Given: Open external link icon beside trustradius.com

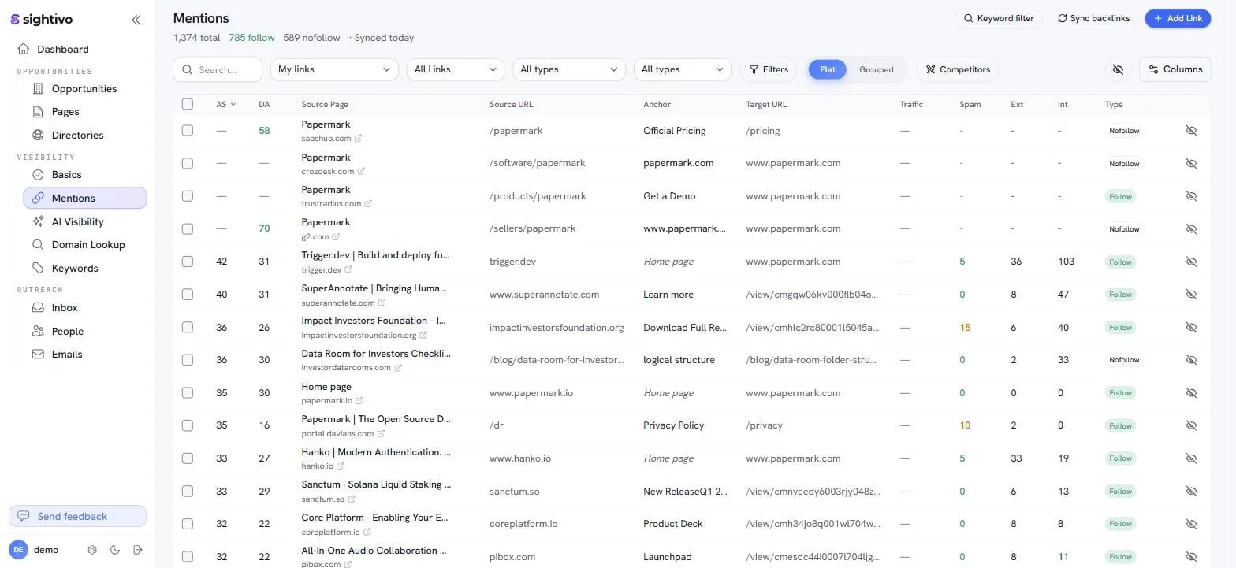Looking at the screenshot, I should coord(368,204).
